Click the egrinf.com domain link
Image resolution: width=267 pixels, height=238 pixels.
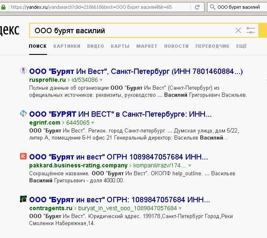(45, 123)
